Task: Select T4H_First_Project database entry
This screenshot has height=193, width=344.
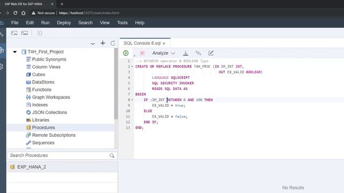Action: click(x=46, y=52)
